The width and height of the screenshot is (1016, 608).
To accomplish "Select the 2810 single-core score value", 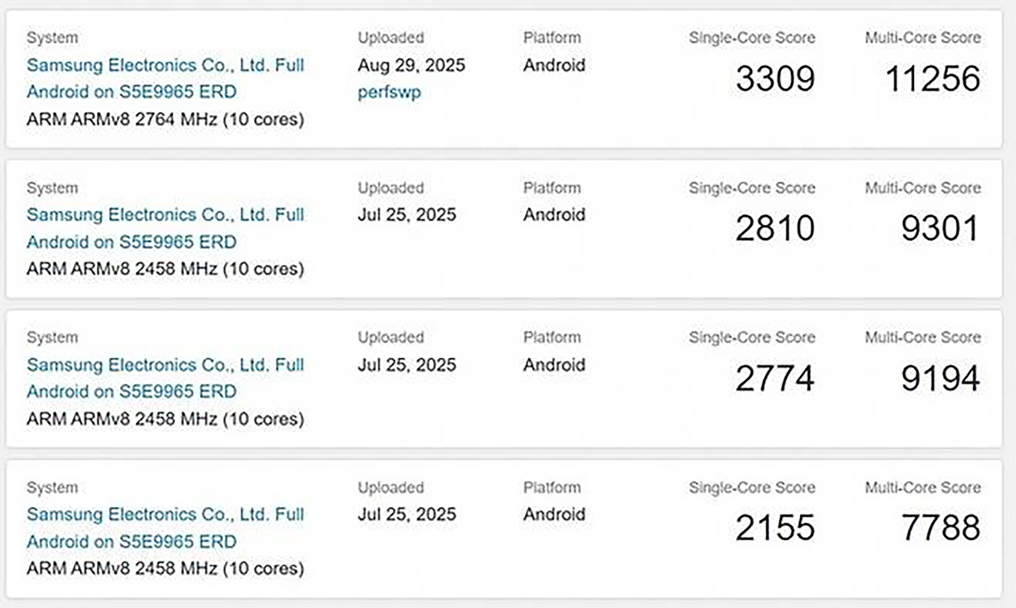I will pyautogui.click(x=775, y=228).
